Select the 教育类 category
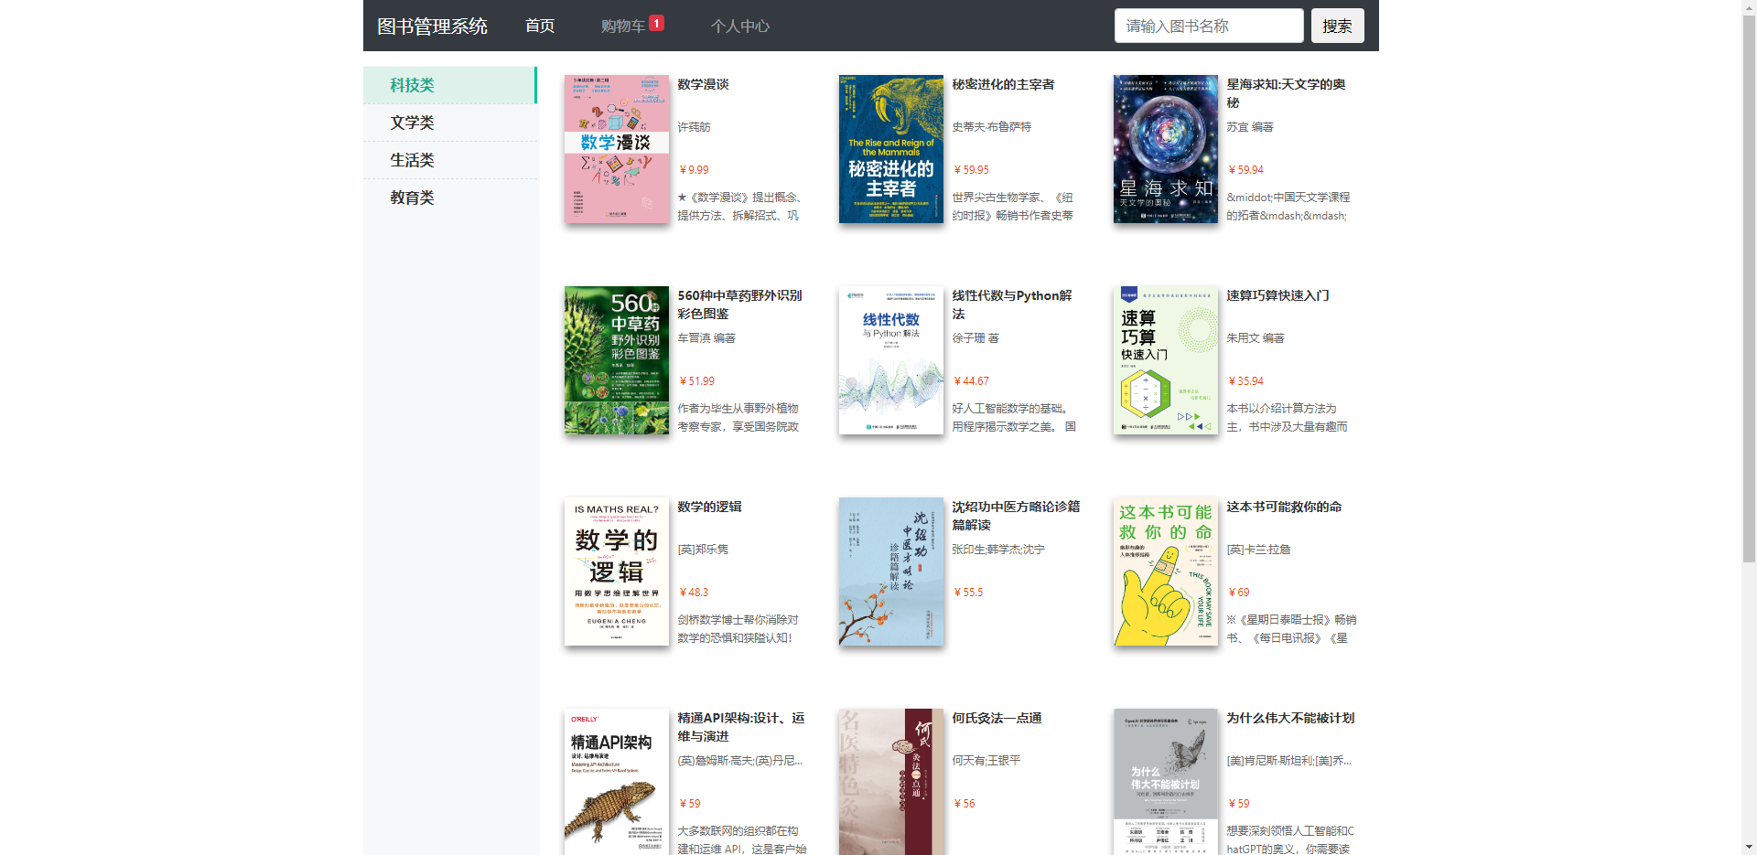Screen dimensions: 1757x855 point(449,198)
